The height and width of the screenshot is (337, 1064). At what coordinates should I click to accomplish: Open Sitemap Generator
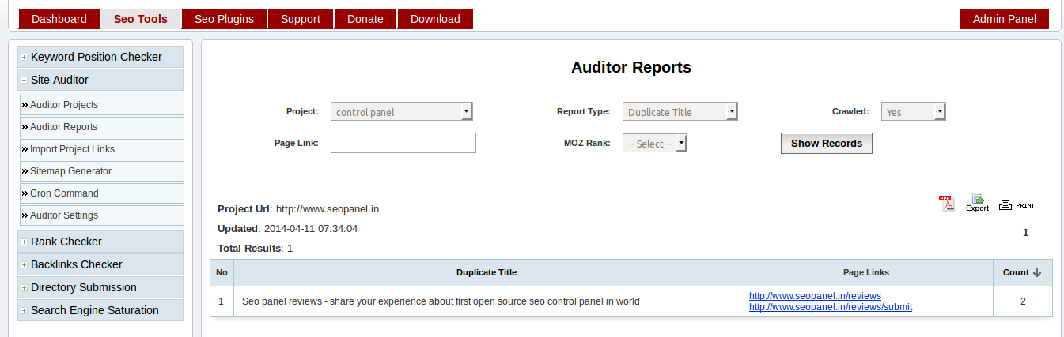(x=102, y=171)
